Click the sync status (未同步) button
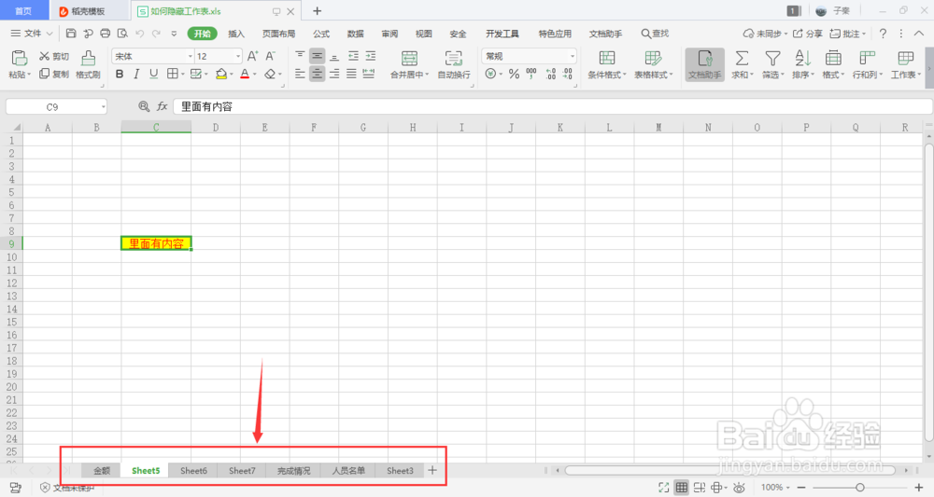934x497 pixels. click(765, 34)
